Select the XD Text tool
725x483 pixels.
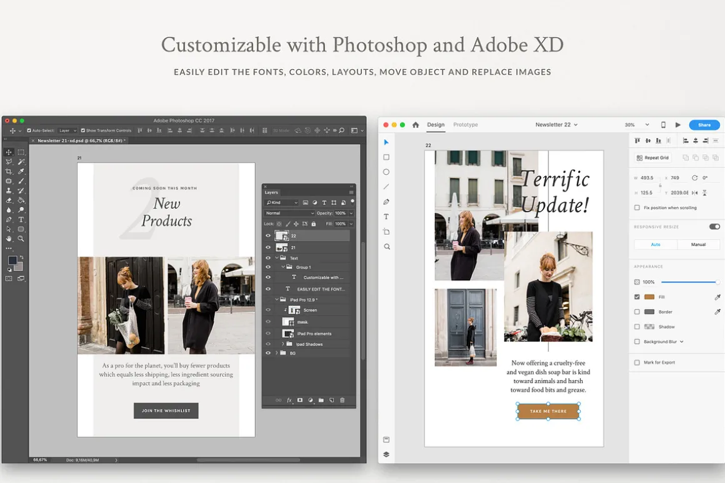[x=386, y=217]
